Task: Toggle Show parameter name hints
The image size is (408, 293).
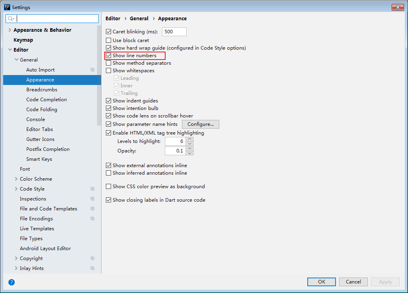Action: 109,124
